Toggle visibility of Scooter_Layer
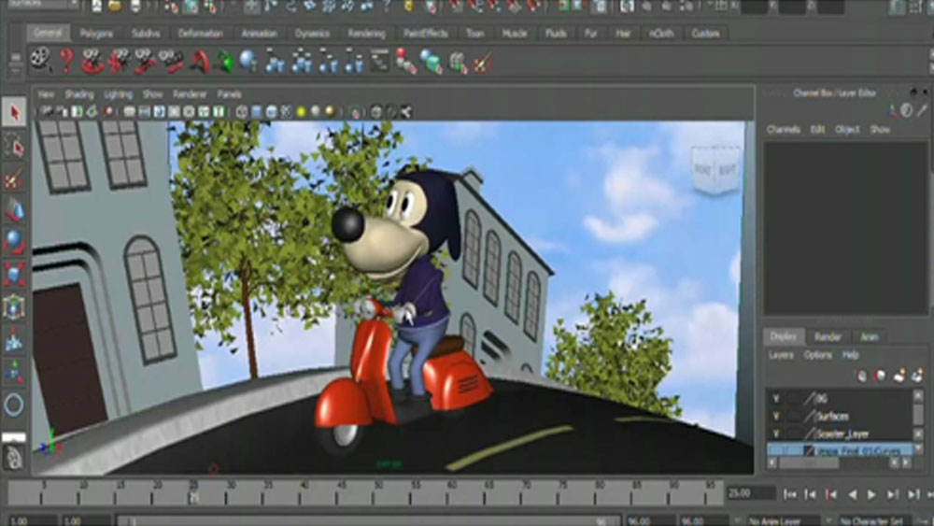934x526 pixels. (776, 434)
